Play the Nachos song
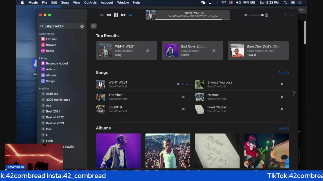323x181 pixels. [199, 97]
